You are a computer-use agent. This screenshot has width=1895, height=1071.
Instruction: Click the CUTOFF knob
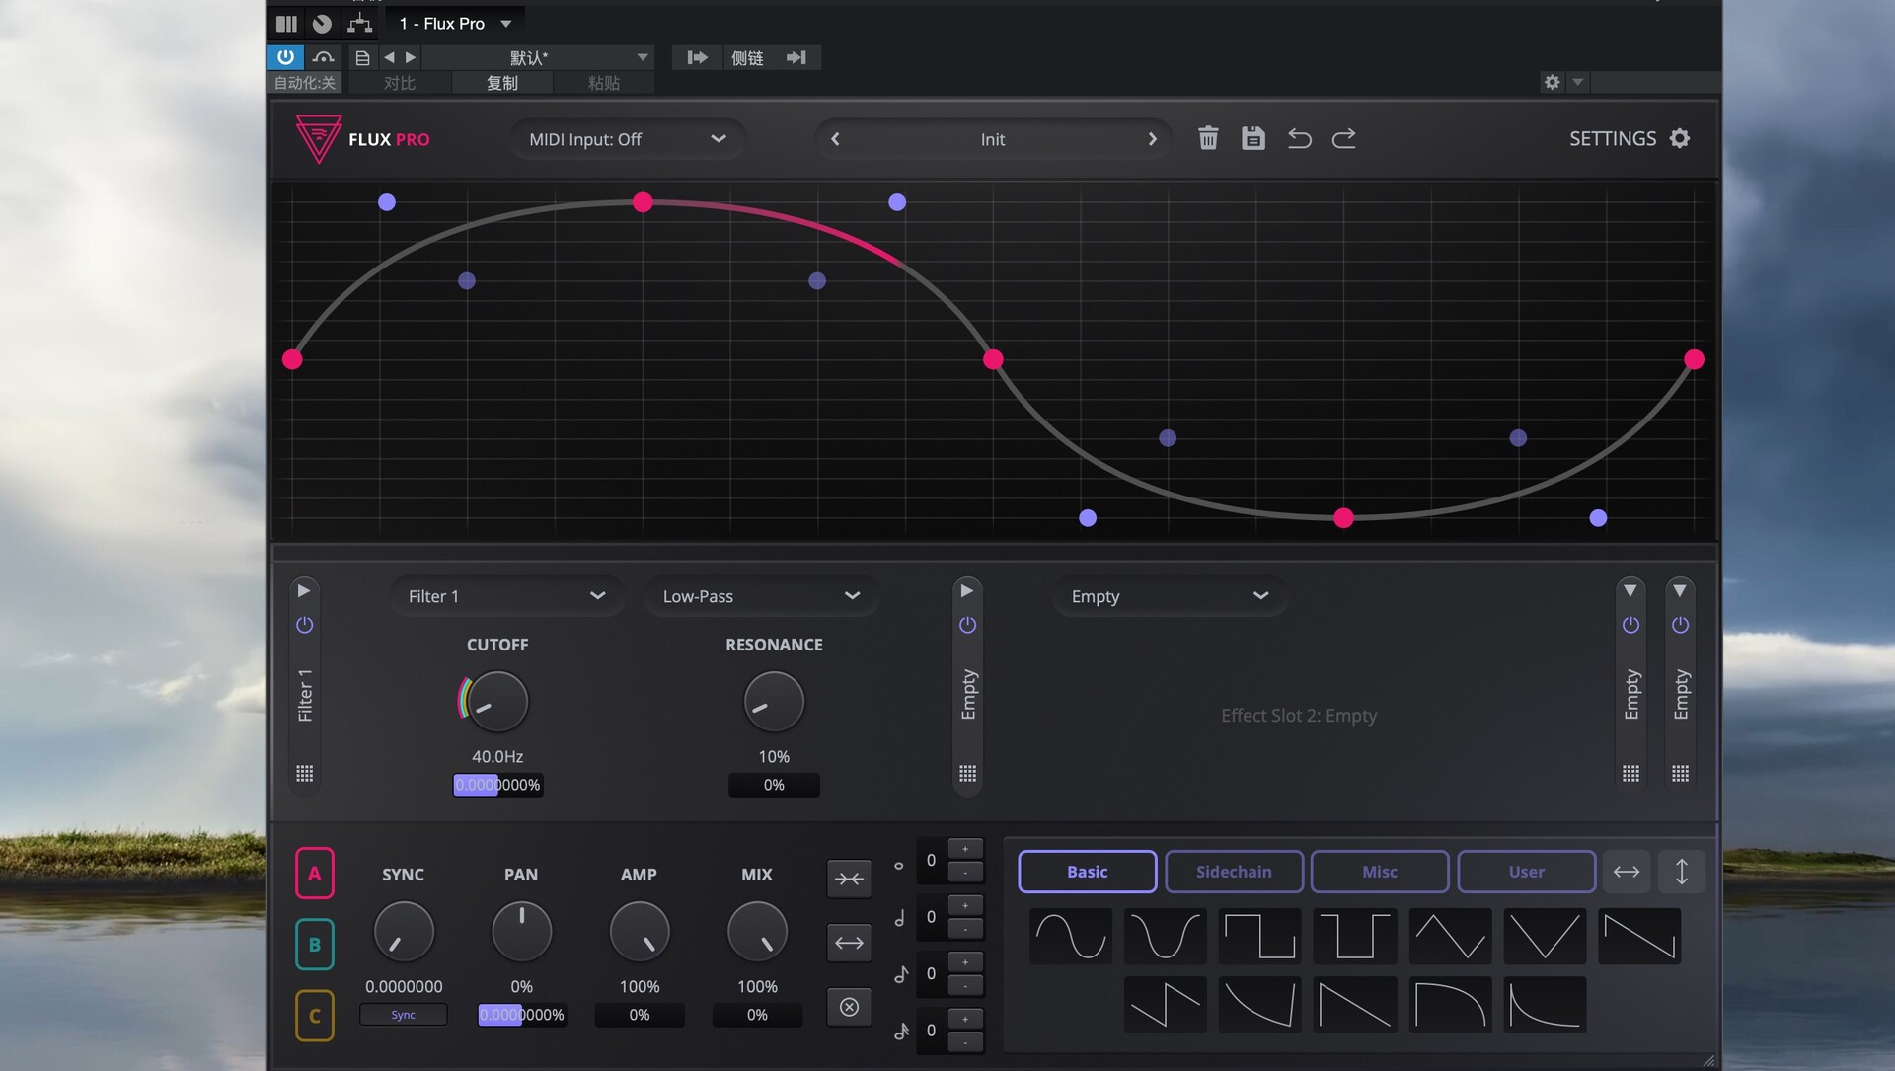pyautogui.click(x=496, y=702)
